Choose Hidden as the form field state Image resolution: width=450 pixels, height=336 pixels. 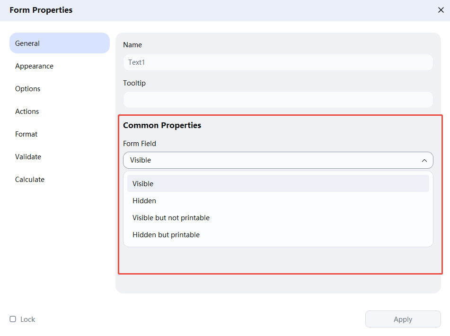144,200
